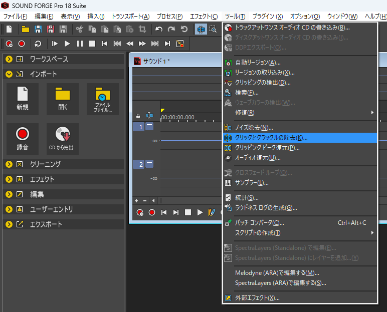Open the オプション(O) menu
This screenshot has height=312, width=387.
click(305, 17)
